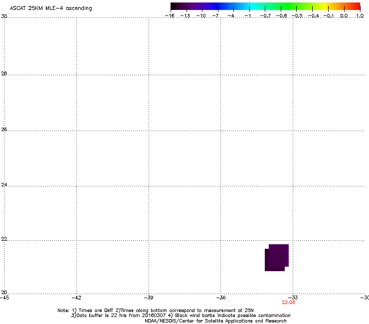Click the red 23:06 pass time label
Screen dimensions: 369x324
pyautogui.click(x=288, y=303)
